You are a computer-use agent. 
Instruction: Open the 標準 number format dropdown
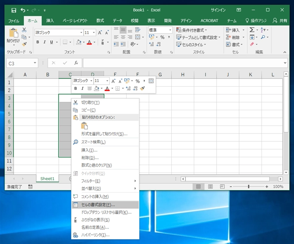[x=170, y=30]
